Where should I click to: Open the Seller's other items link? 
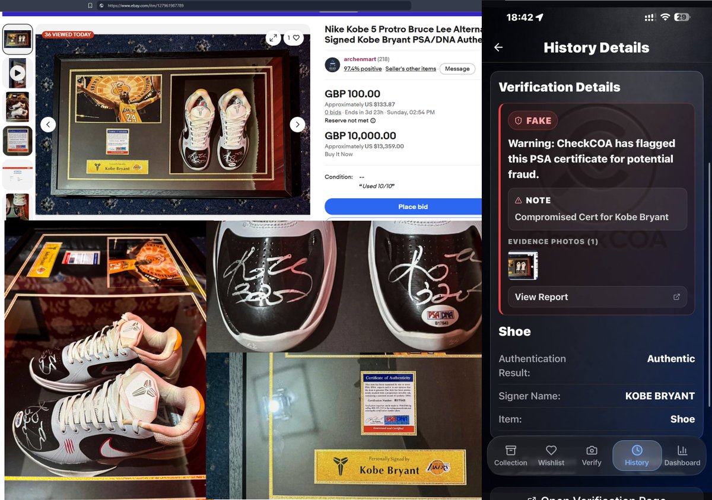tap(411, 69)
